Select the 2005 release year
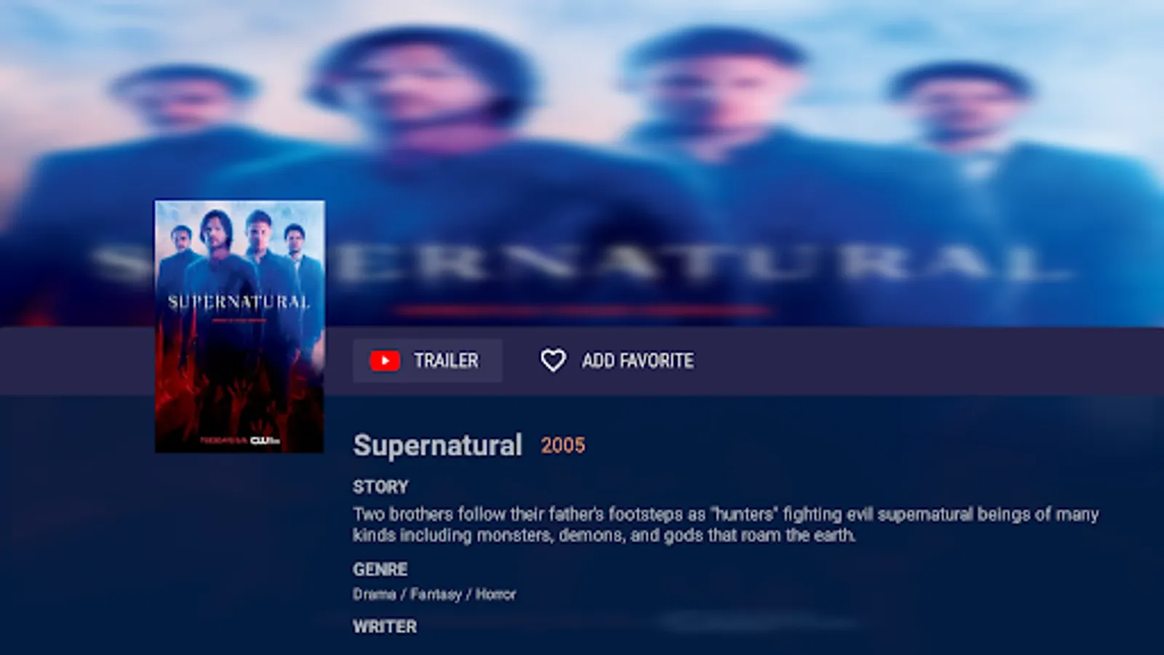The width and height of the screenshot is (1164, 655). coord(562,445)
